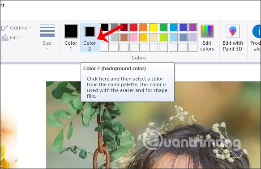Image resolution: width=261 pixels, height=169 pixels.
Task: Select the turquoise blue palette swatch
Action: tap(173, 28)
